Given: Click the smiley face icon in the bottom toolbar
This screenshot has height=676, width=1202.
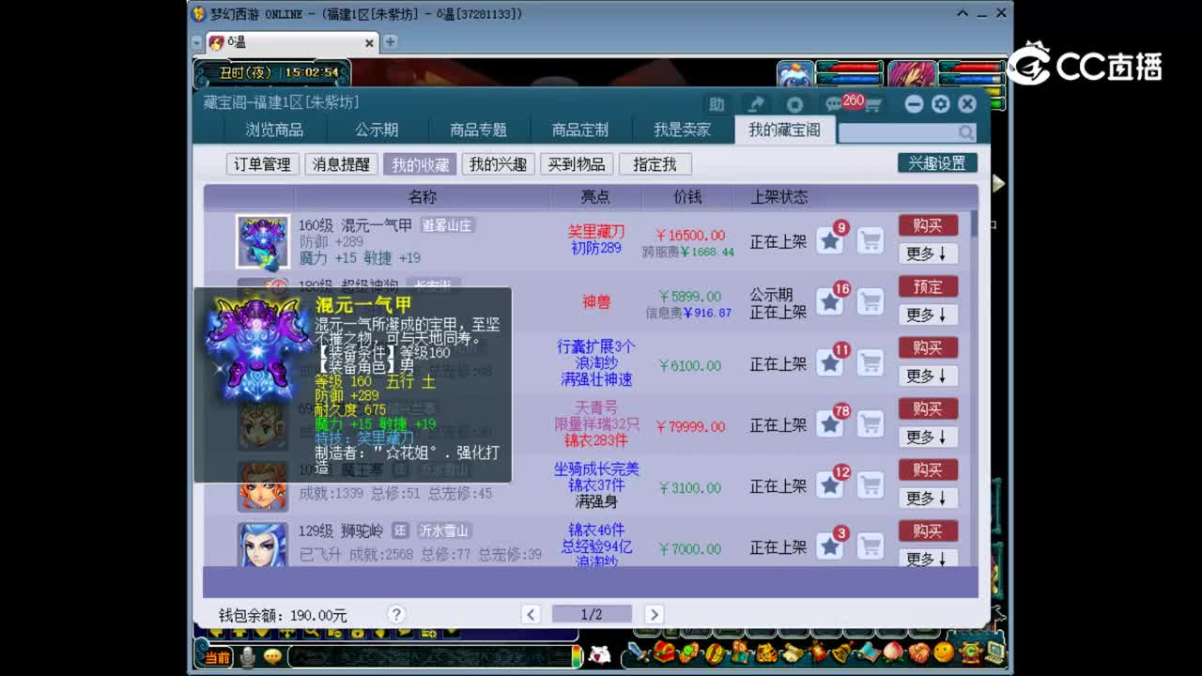Looking at the screenshot, I should point(944,652).
